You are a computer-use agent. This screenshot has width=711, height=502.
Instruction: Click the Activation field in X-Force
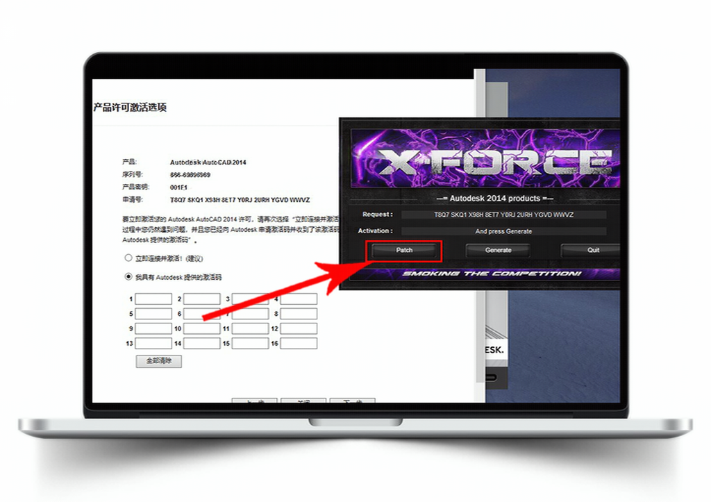504,231
